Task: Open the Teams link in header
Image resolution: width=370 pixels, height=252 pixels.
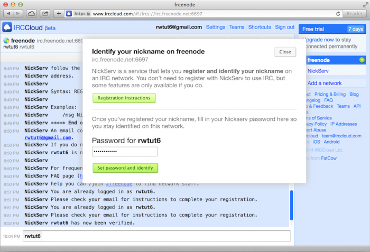Action: click(x=237, y=27)
